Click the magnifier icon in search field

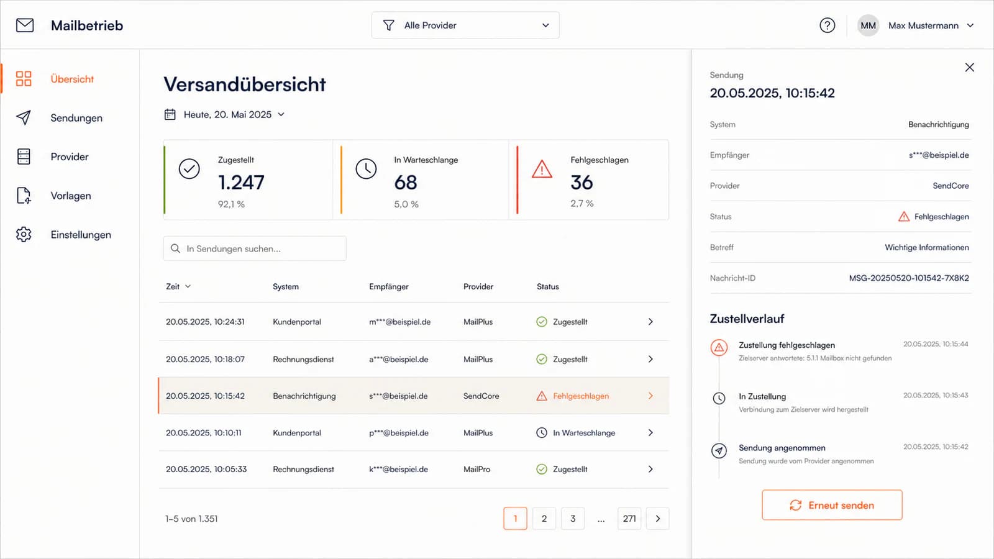(176, 248)
